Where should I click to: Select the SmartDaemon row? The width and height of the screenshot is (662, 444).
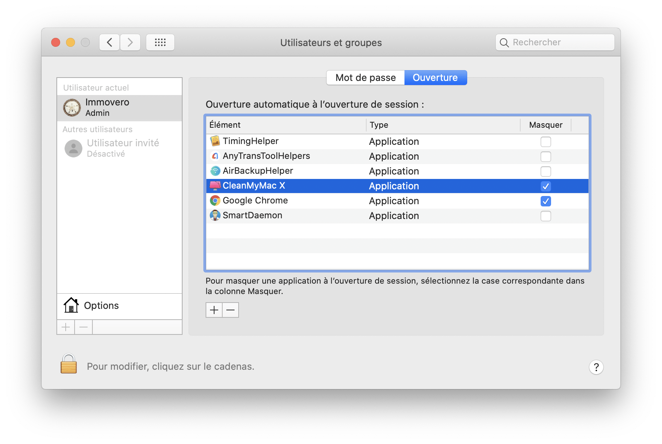[x=397, y=216]
